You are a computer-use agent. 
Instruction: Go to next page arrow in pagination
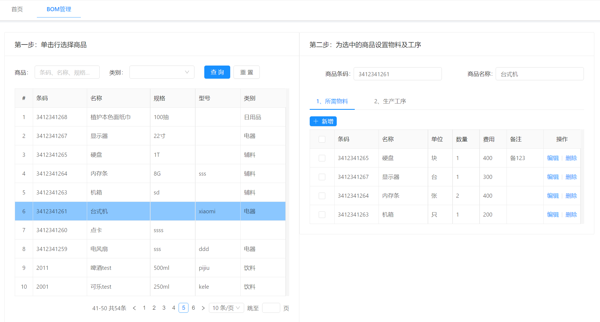pyautogui.click(x=203, y=308)
